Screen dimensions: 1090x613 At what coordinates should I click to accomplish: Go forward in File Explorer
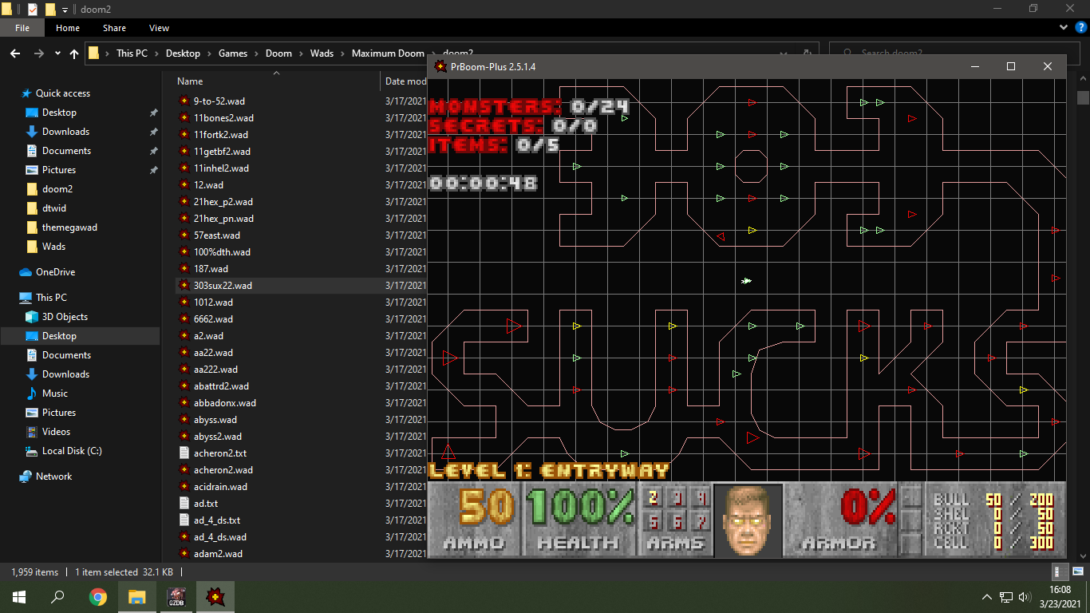click(38, 53)
